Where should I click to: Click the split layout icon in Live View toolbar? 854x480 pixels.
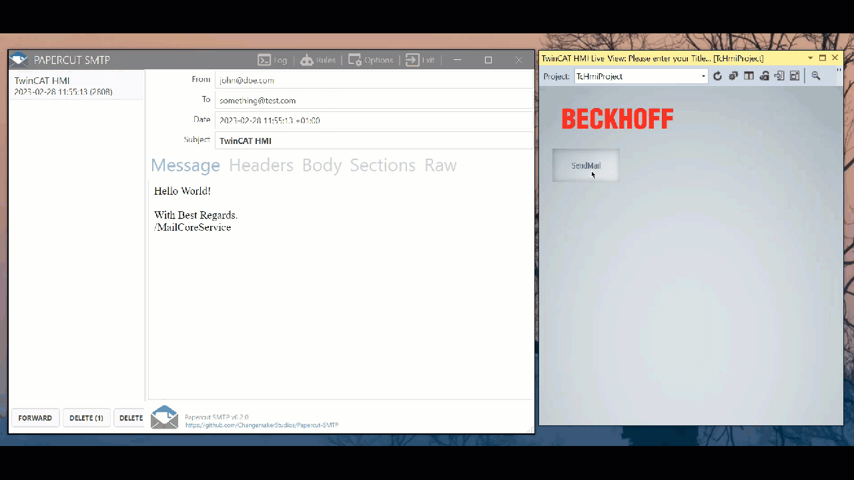click(x=749, y=76)
